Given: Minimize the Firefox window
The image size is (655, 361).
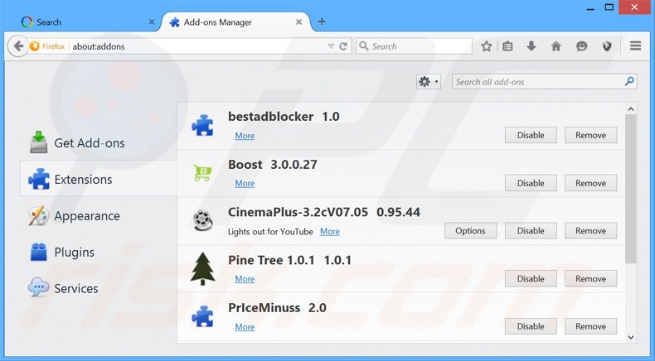Looking at the screenshot, I should 590,8.
